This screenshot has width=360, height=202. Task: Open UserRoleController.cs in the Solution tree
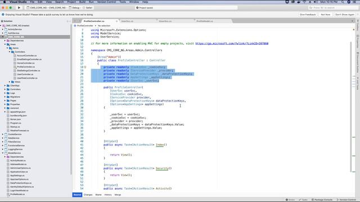pyautogui.click(x=27, y=78)
